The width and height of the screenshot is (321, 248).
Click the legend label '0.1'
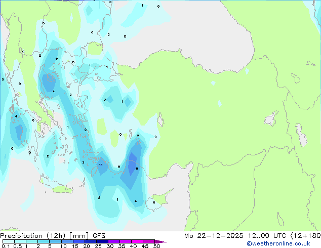pyautogui.click(x=6, y=246)
